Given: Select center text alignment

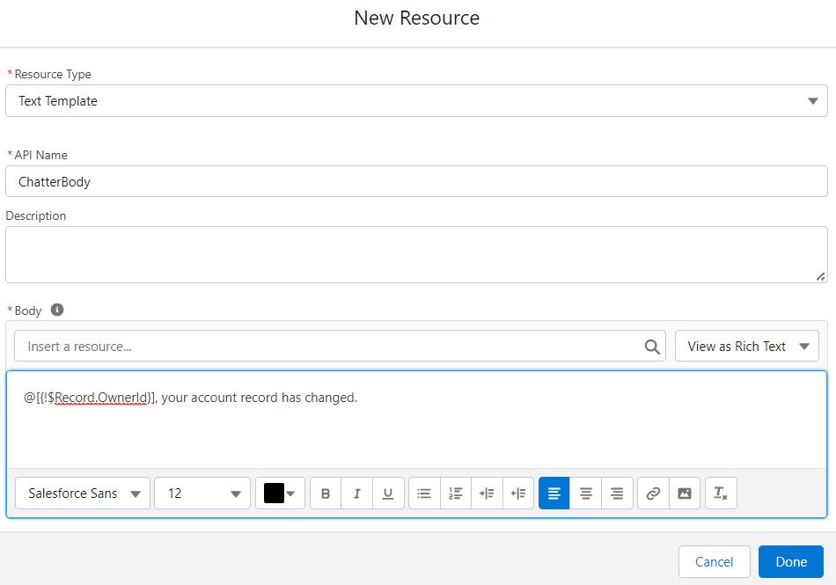Looking at the screenshot, I should point(585,494).
